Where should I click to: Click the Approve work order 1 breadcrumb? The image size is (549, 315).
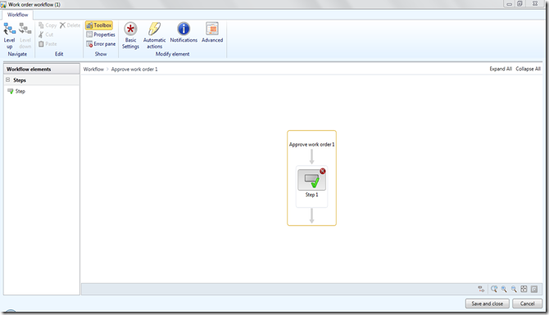134,70
